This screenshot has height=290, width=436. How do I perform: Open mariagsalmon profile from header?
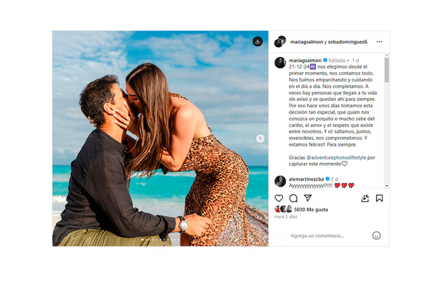click(x=307, y=42)
